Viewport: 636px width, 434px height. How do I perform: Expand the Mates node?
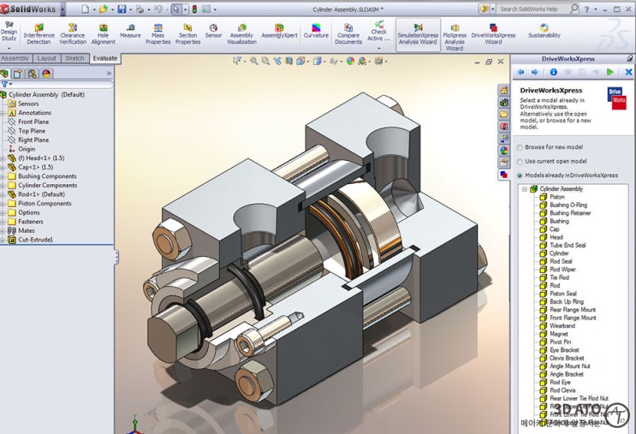point(3,231)
